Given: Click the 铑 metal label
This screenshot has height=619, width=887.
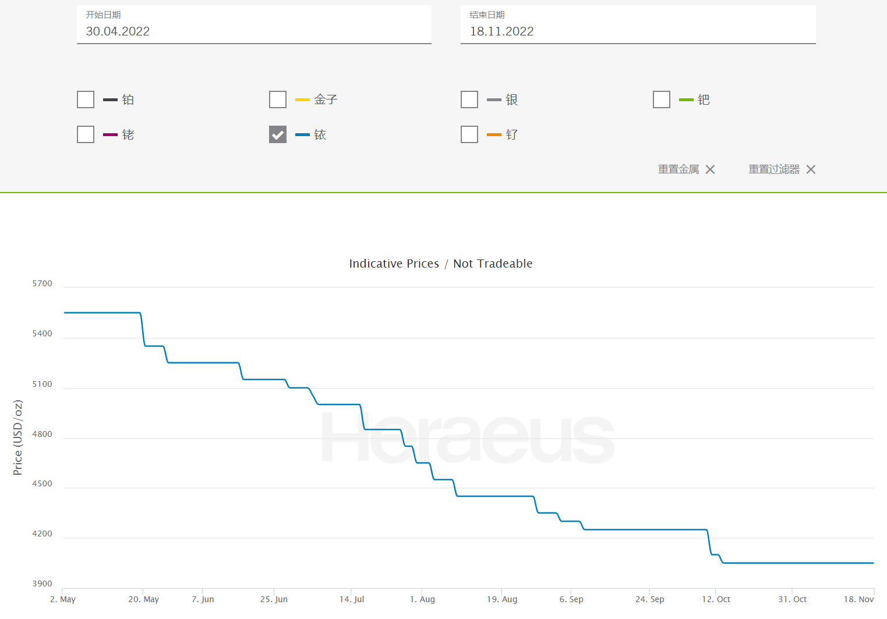Looking at the screenshot, I should pos(128,134).
